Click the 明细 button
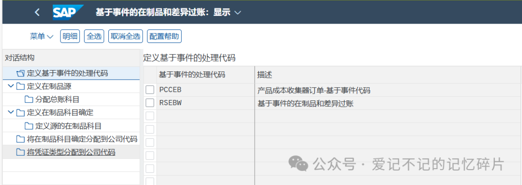Viewport: 522px width, 185px height. [70, 36]
